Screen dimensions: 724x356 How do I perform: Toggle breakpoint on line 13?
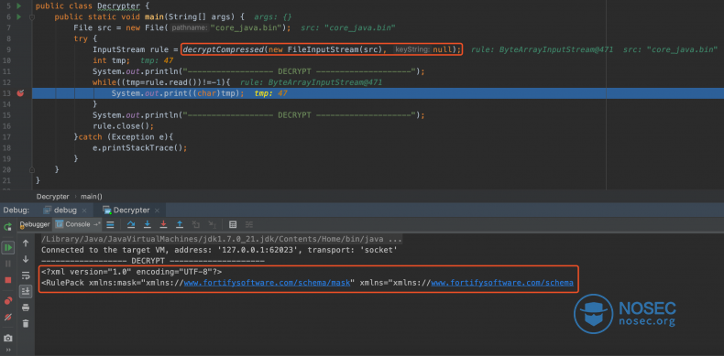coord(20,93)
